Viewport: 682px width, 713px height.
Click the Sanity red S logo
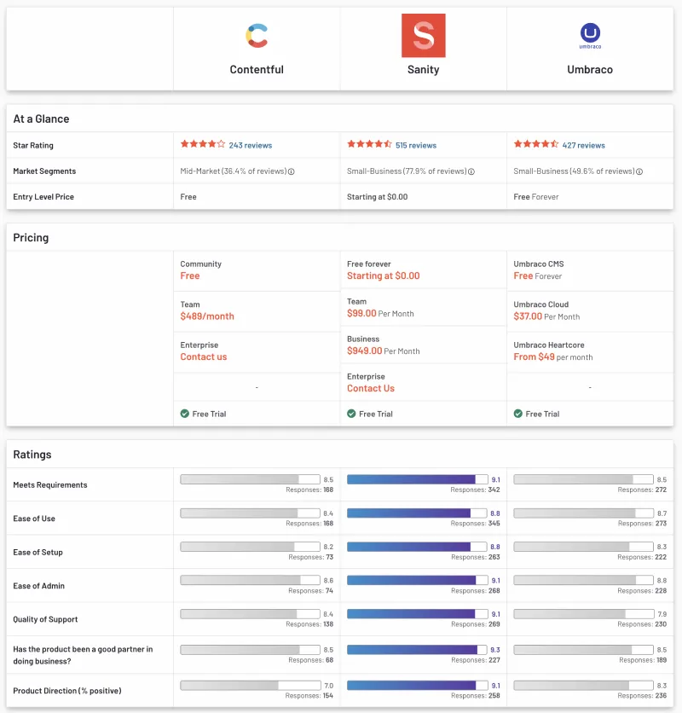[424, 36]
